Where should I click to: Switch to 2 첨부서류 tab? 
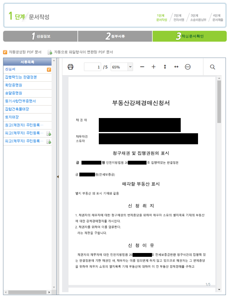pos(115,36)
